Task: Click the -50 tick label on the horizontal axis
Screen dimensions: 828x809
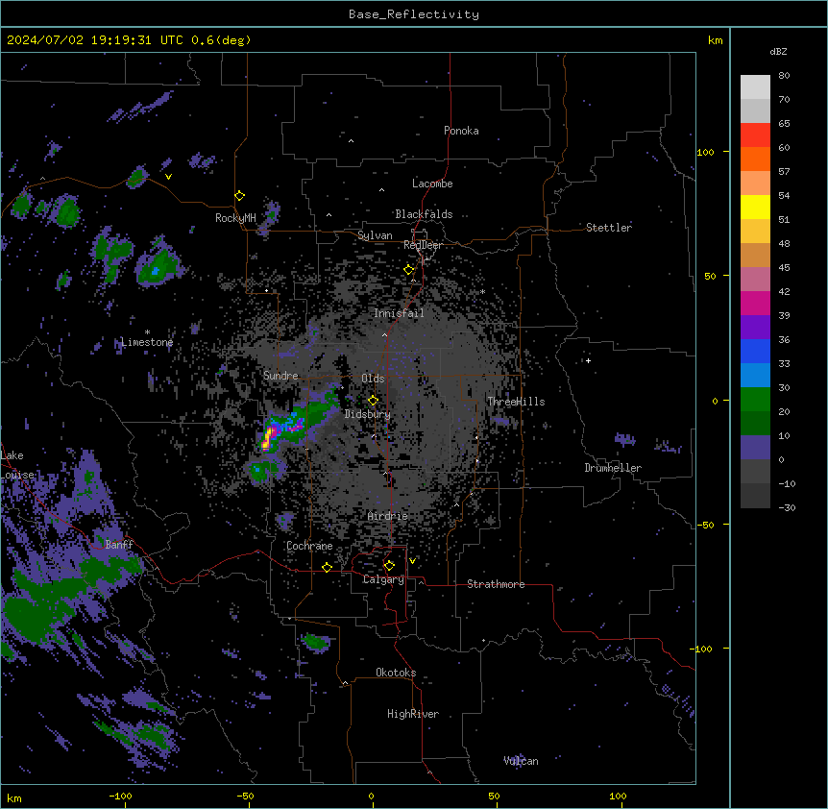Action: pos(245,796)
